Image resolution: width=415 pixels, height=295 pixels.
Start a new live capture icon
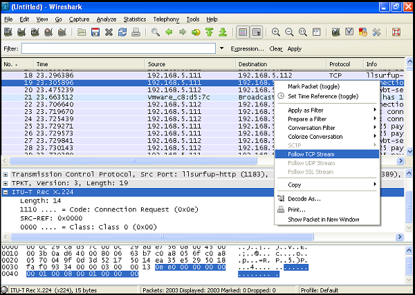(35, 32)
